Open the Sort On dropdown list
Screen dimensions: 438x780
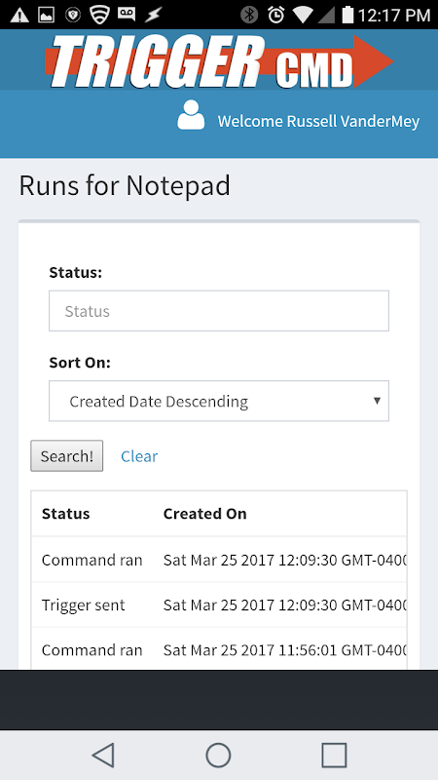click(218, 401)
